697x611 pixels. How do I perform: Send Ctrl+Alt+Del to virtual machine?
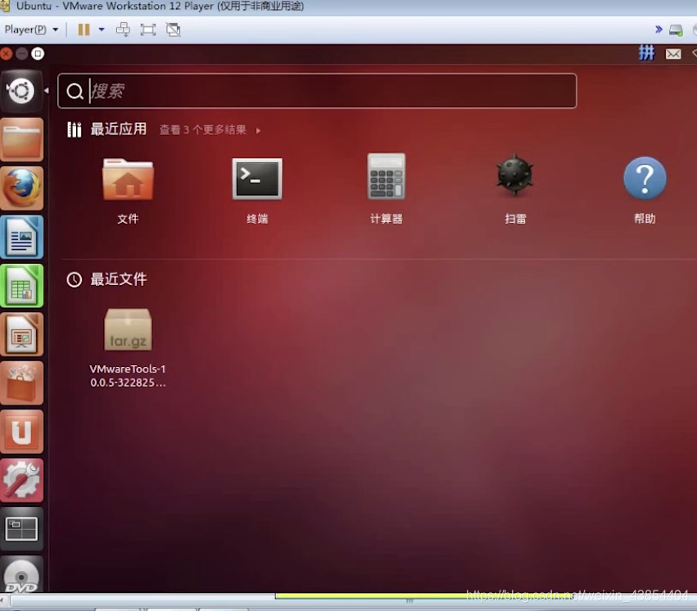pyautogui.click(x=123, y=29)
